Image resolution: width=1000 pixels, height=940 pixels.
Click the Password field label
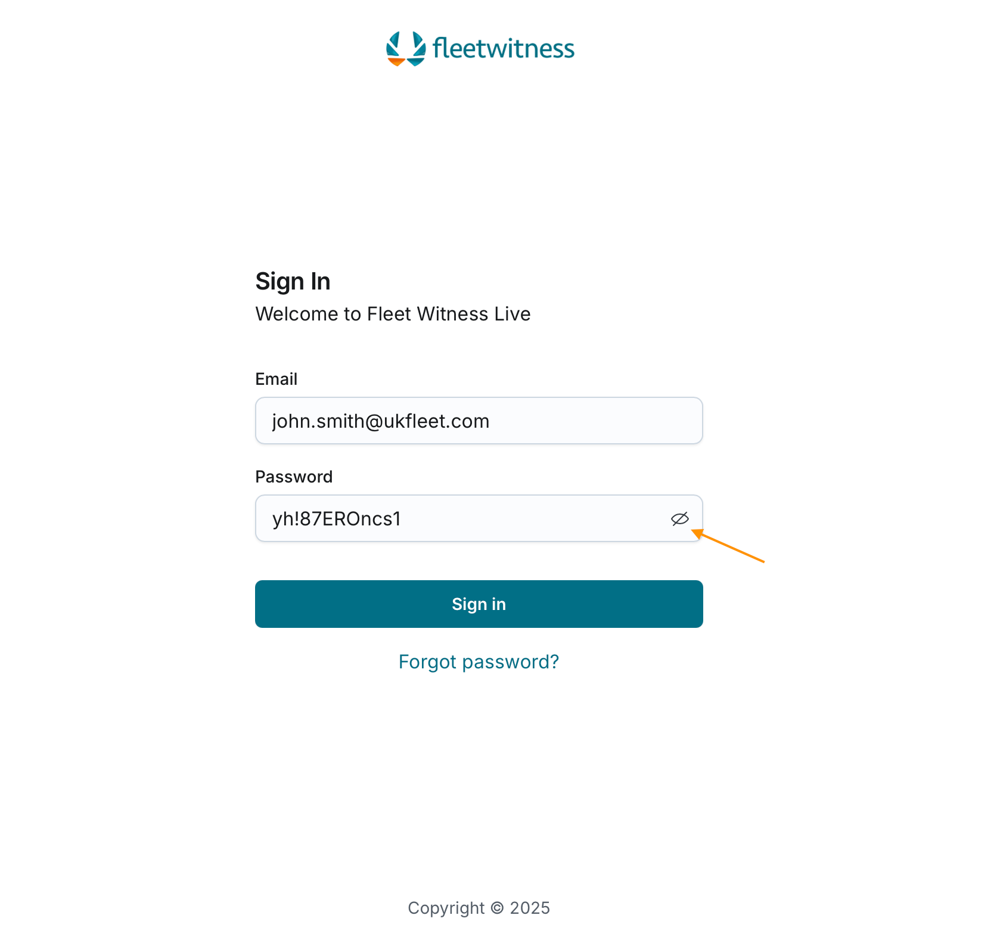[294, 477]
